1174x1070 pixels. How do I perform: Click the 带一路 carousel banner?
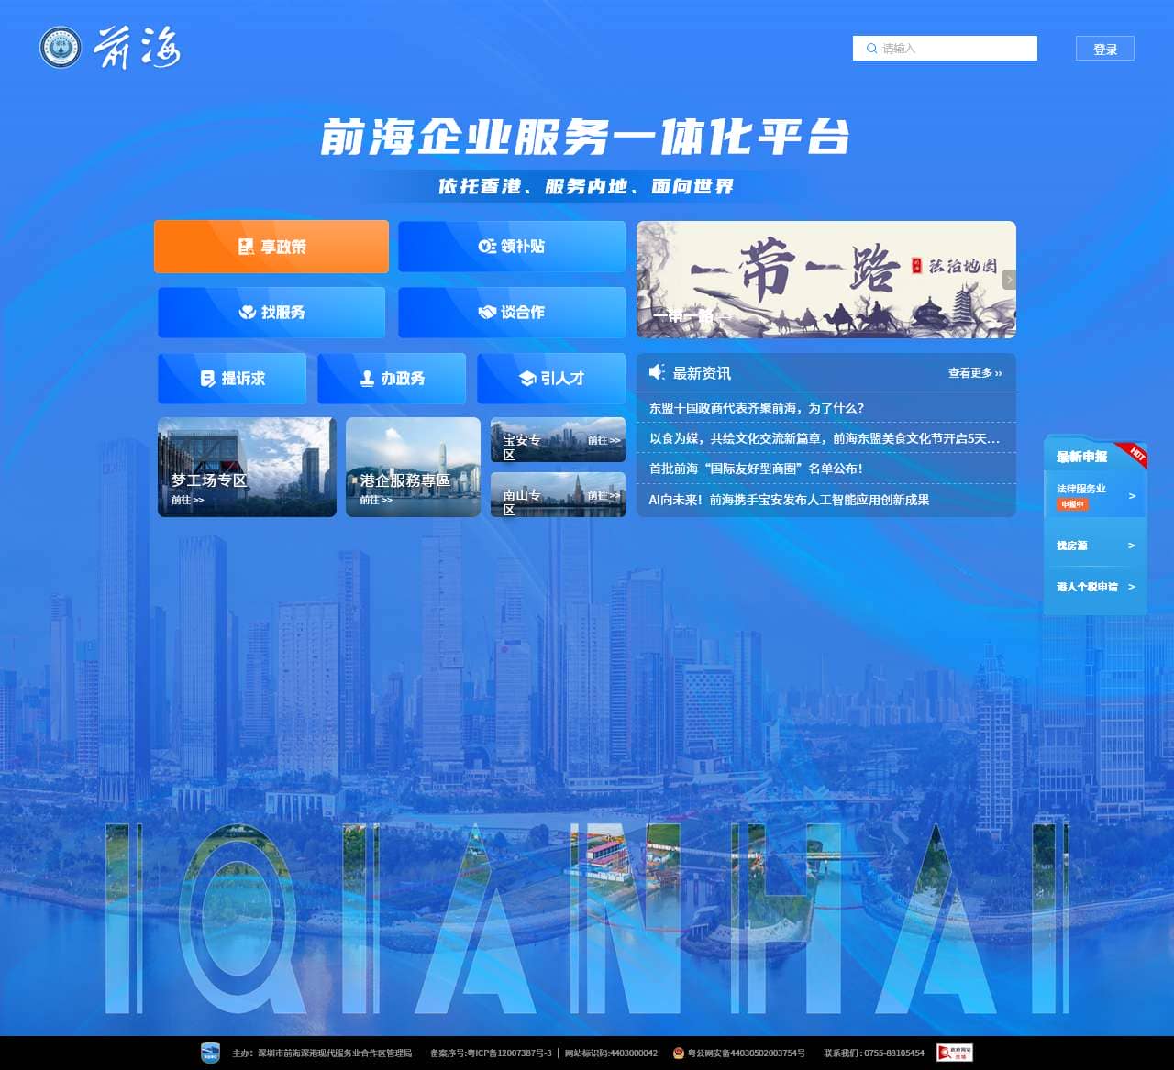click(x=825, y=279)
